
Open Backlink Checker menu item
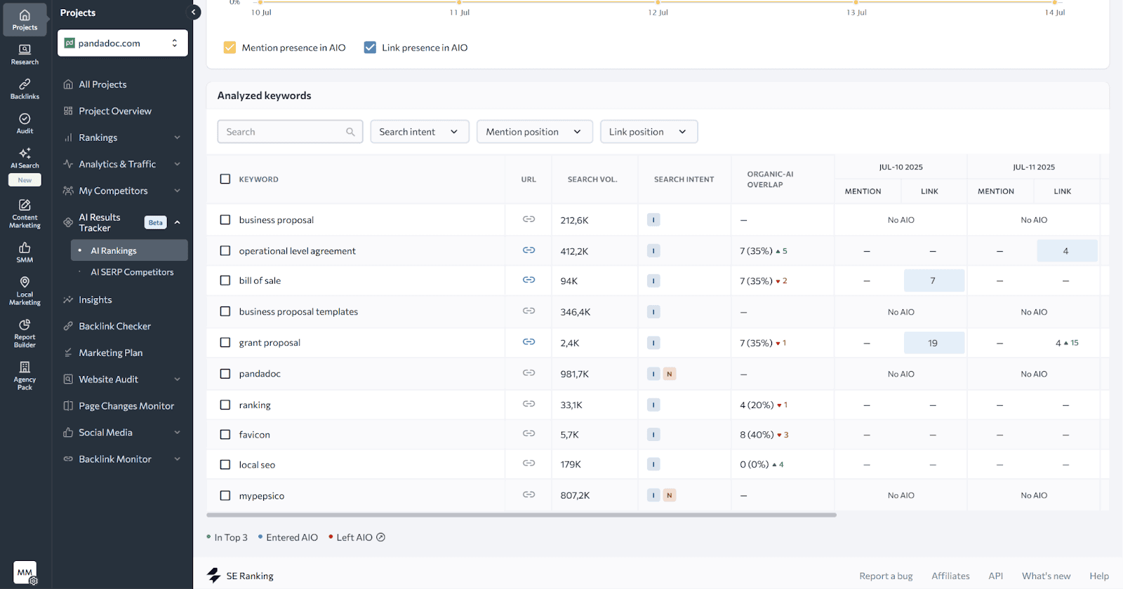[x=114, y=326]
